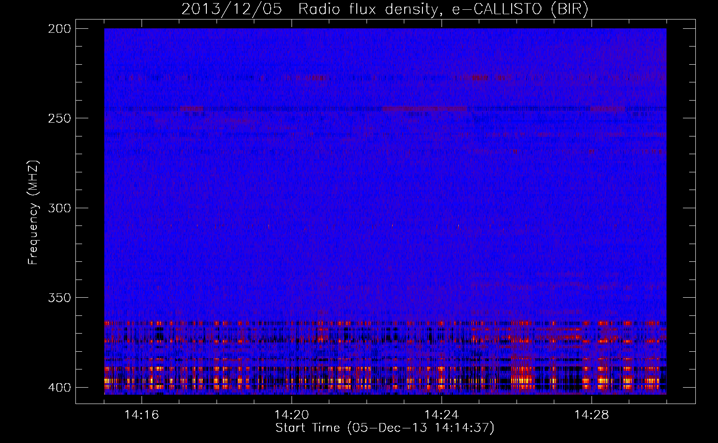
Task: Click the 14:20 time tick label
Action: tap(292, 415)
